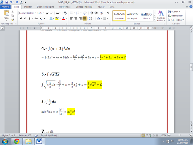The height and width of the screenshot is (145, 193).
Task: Expand the Styles gallery more arrow
Action: coord(155,19)
